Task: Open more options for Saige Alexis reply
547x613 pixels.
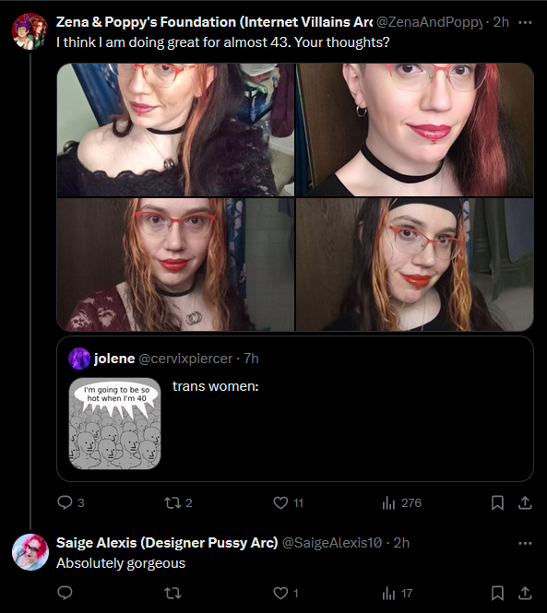Action: (x=525, y=543)
